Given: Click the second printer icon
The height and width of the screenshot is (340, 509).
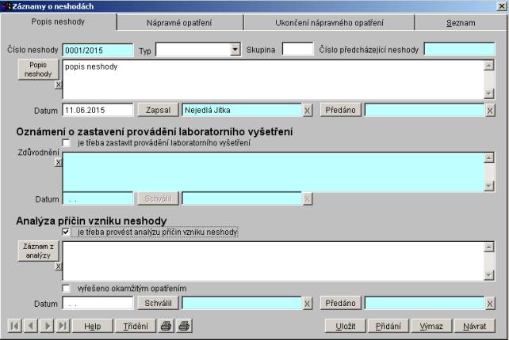Looking at the screenshot, I should tap(185, 326).
